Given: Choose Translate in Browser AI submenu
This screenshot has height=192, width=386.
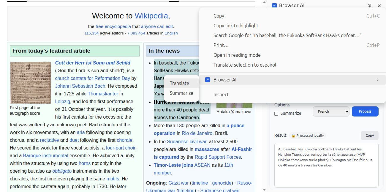Looking at the screenshot, I should click(x=181, y=83).
